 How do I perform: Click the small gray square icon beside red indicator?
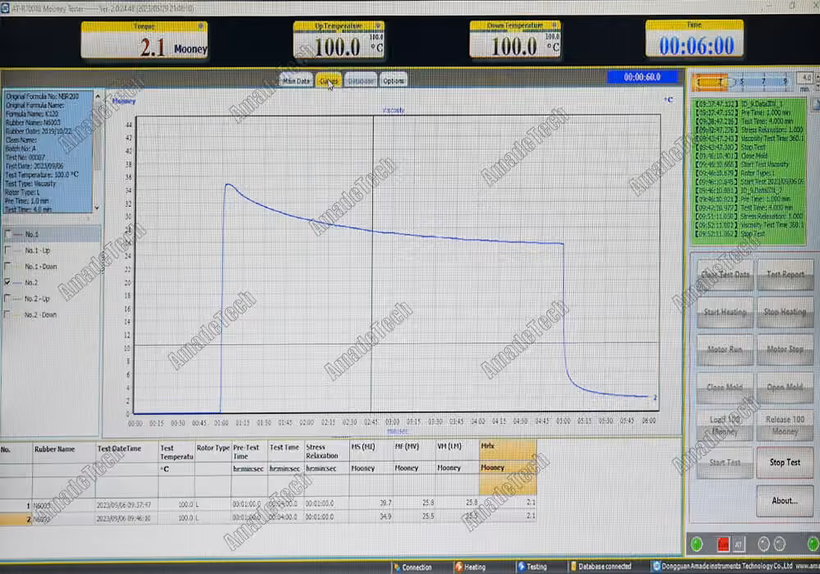click(x=738, y=544)
